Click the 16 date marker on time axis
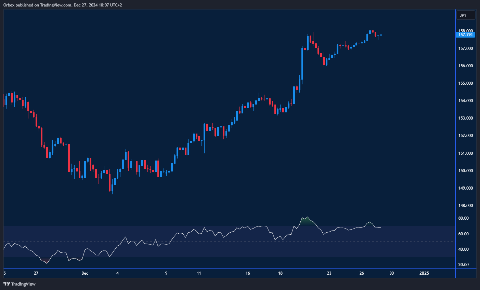The image size is (480, 290). pos(248,273)
